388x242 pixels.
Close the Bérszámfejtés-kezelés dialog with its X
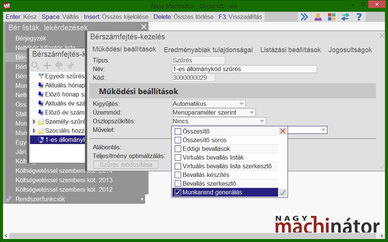(x=382, y=36)
